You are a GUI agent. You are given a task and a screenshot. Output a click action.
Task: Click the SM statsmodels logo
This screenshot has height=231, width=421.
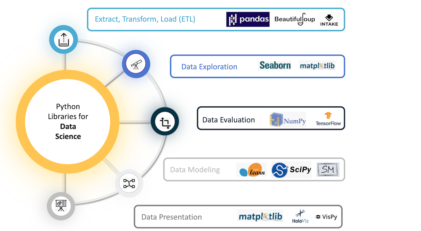[328, 170]
